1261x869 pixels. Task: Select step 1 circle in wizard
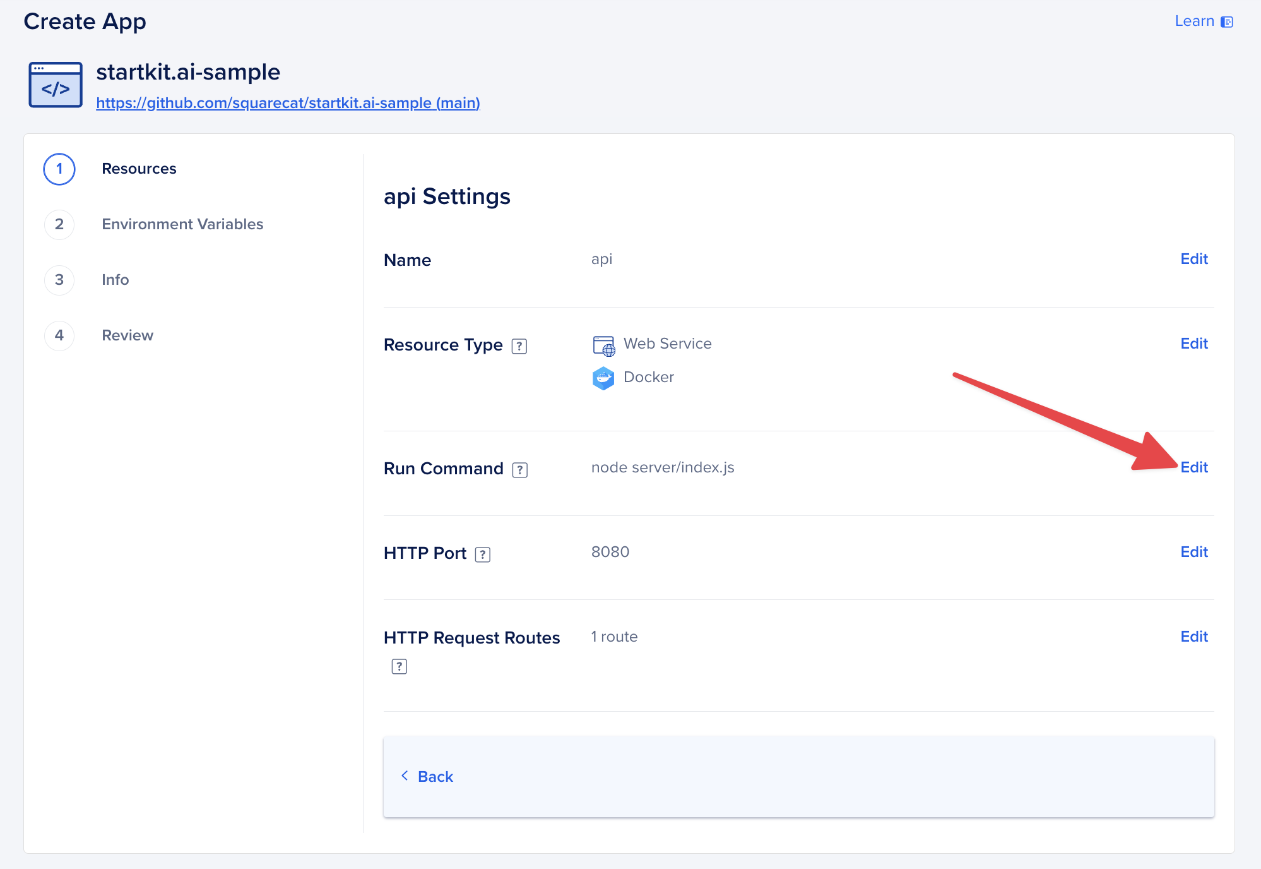point(59,169)
